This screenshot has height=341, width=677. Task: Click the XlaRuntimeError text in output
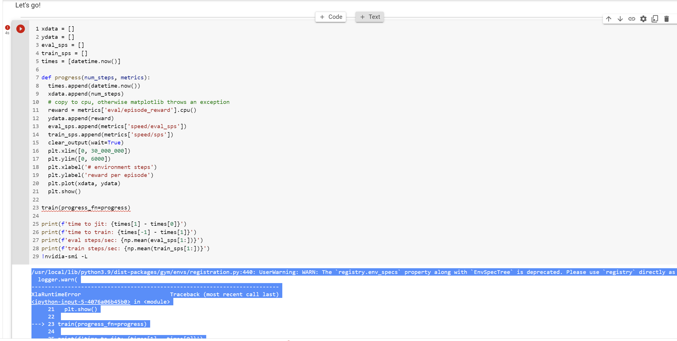[x=56, y=294]
